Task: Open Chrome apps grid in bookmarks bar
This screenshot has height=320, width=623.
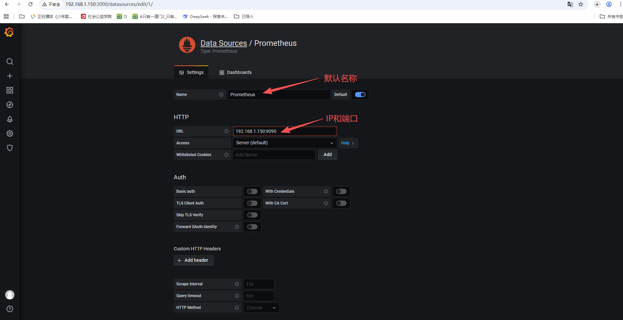Action: (6, 16)
